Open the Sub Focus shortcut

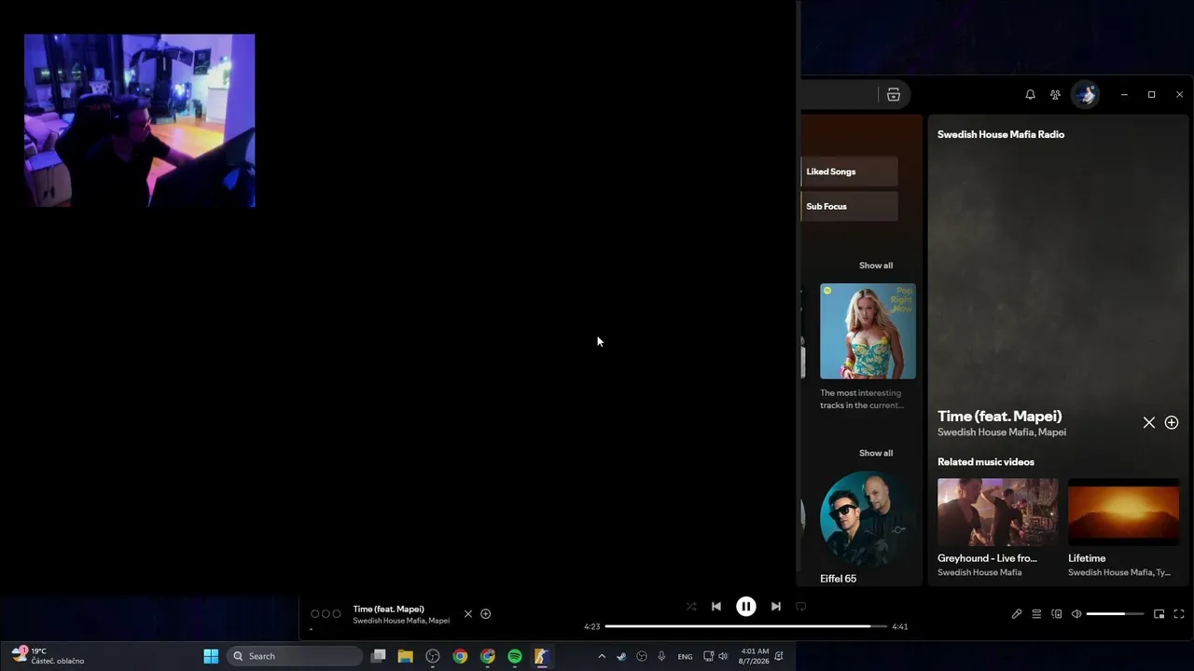[x=850, y=206]
